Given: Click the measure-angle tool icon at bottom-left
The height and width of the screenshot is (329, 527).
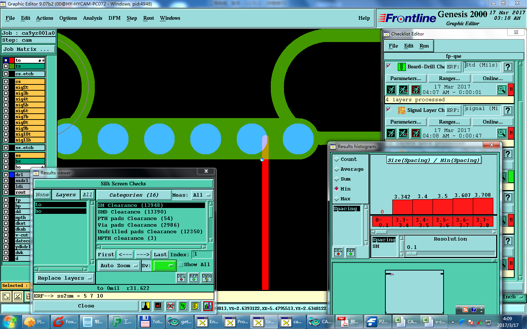Looking at the screenshot, I should point(18,297).
